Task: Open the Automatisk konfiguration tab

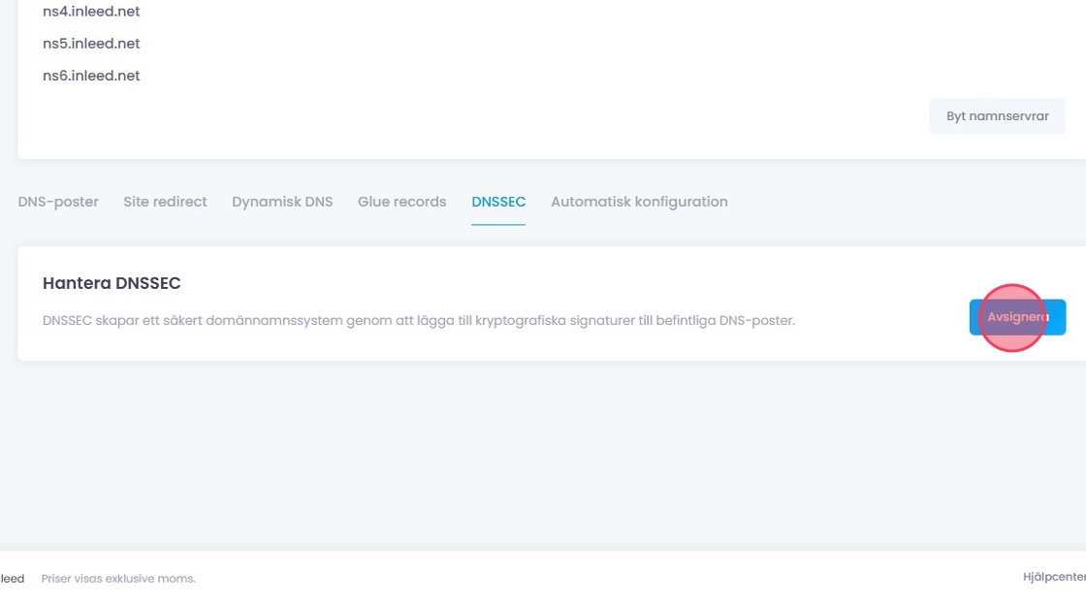Action: point(639,202)
